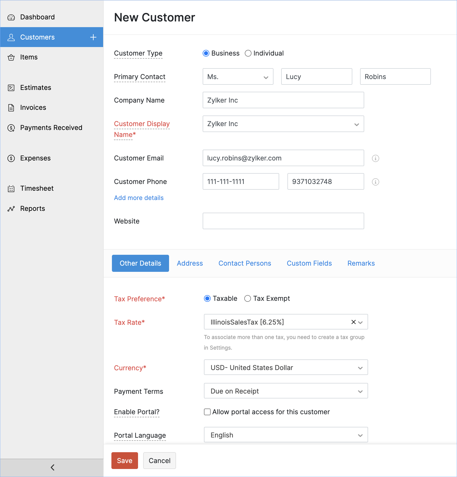Click the info icon beside Customer Email
Image resolution: width=457 pixels, height=477 pixels.
pyautogui.click(x=375, y=158)
